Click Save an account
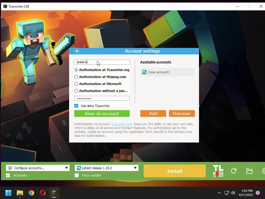The height and width of the screenshot is (199, 265). [x=102, y=113]
